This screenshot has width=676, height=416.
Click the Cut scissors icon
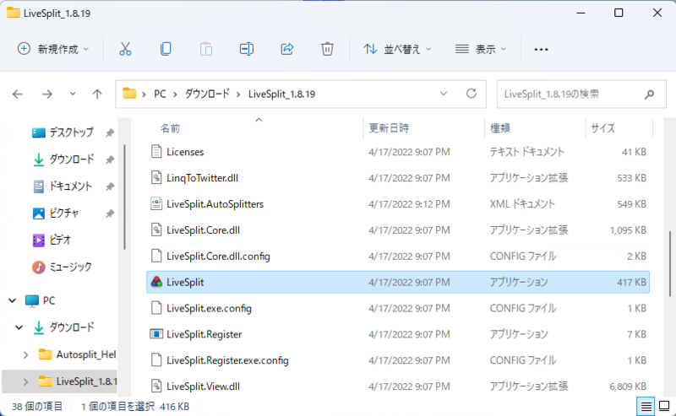125,49
